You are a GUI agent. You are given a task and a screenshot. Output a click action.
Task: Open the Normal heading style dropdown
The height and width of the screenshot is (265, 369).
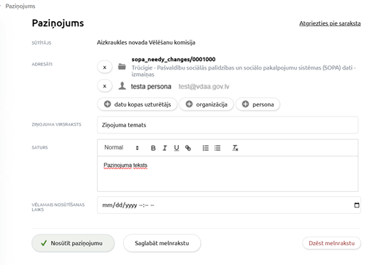point(121,148)
